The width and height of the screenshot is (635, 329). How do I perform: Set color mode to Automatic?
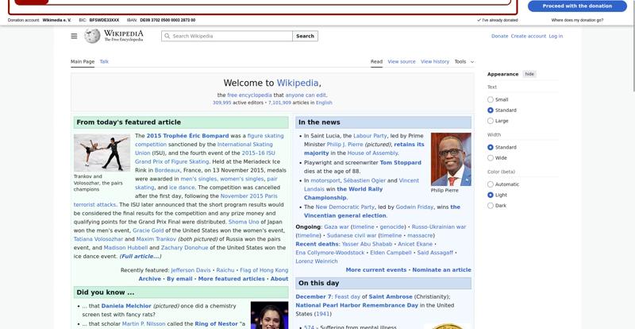tap(491, 184)
